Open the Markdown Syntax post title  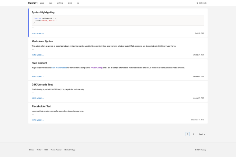tap(42, 41)
